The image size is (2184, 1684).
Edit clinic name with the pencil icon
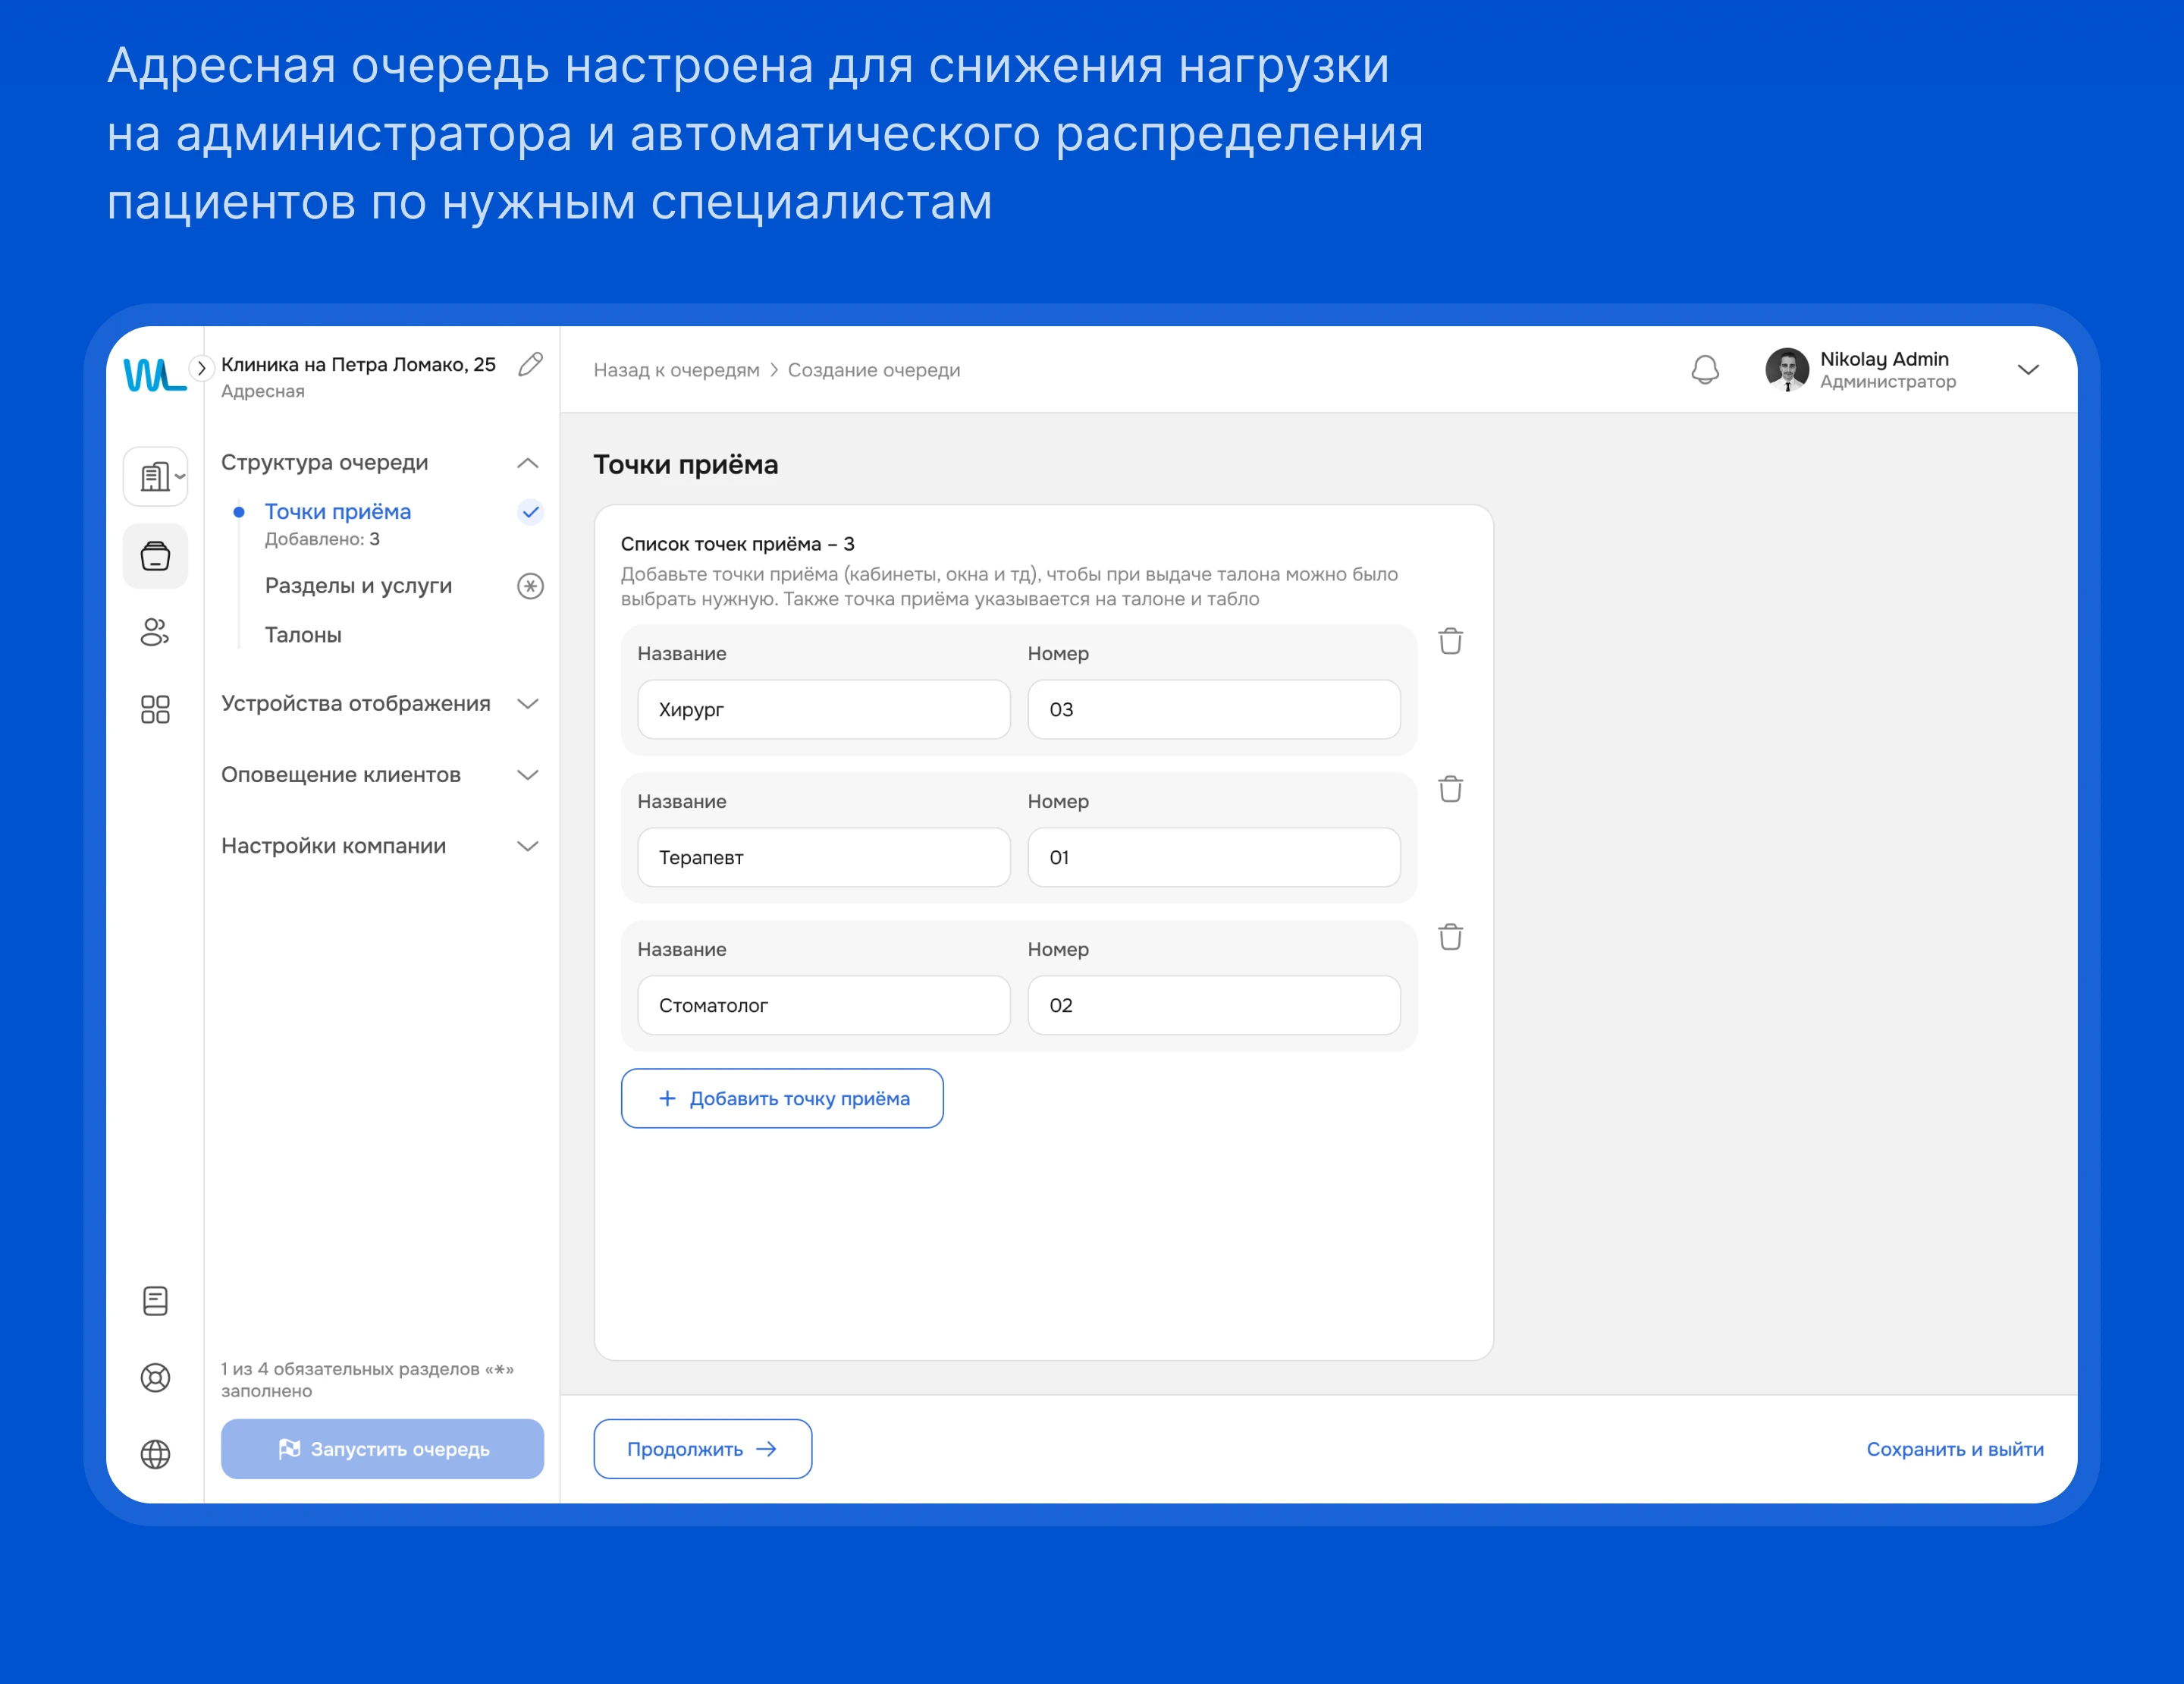click(x=530, y=365)
